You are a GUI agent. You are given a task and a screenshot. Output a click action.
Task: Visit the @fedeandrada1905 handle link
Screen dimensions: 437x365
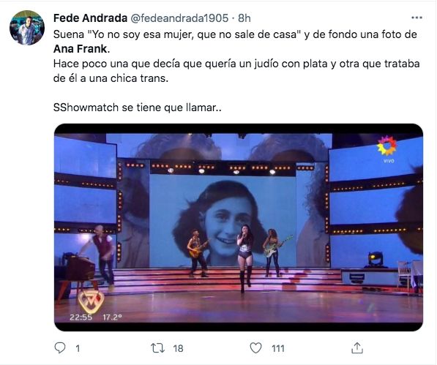coord(179,18)
